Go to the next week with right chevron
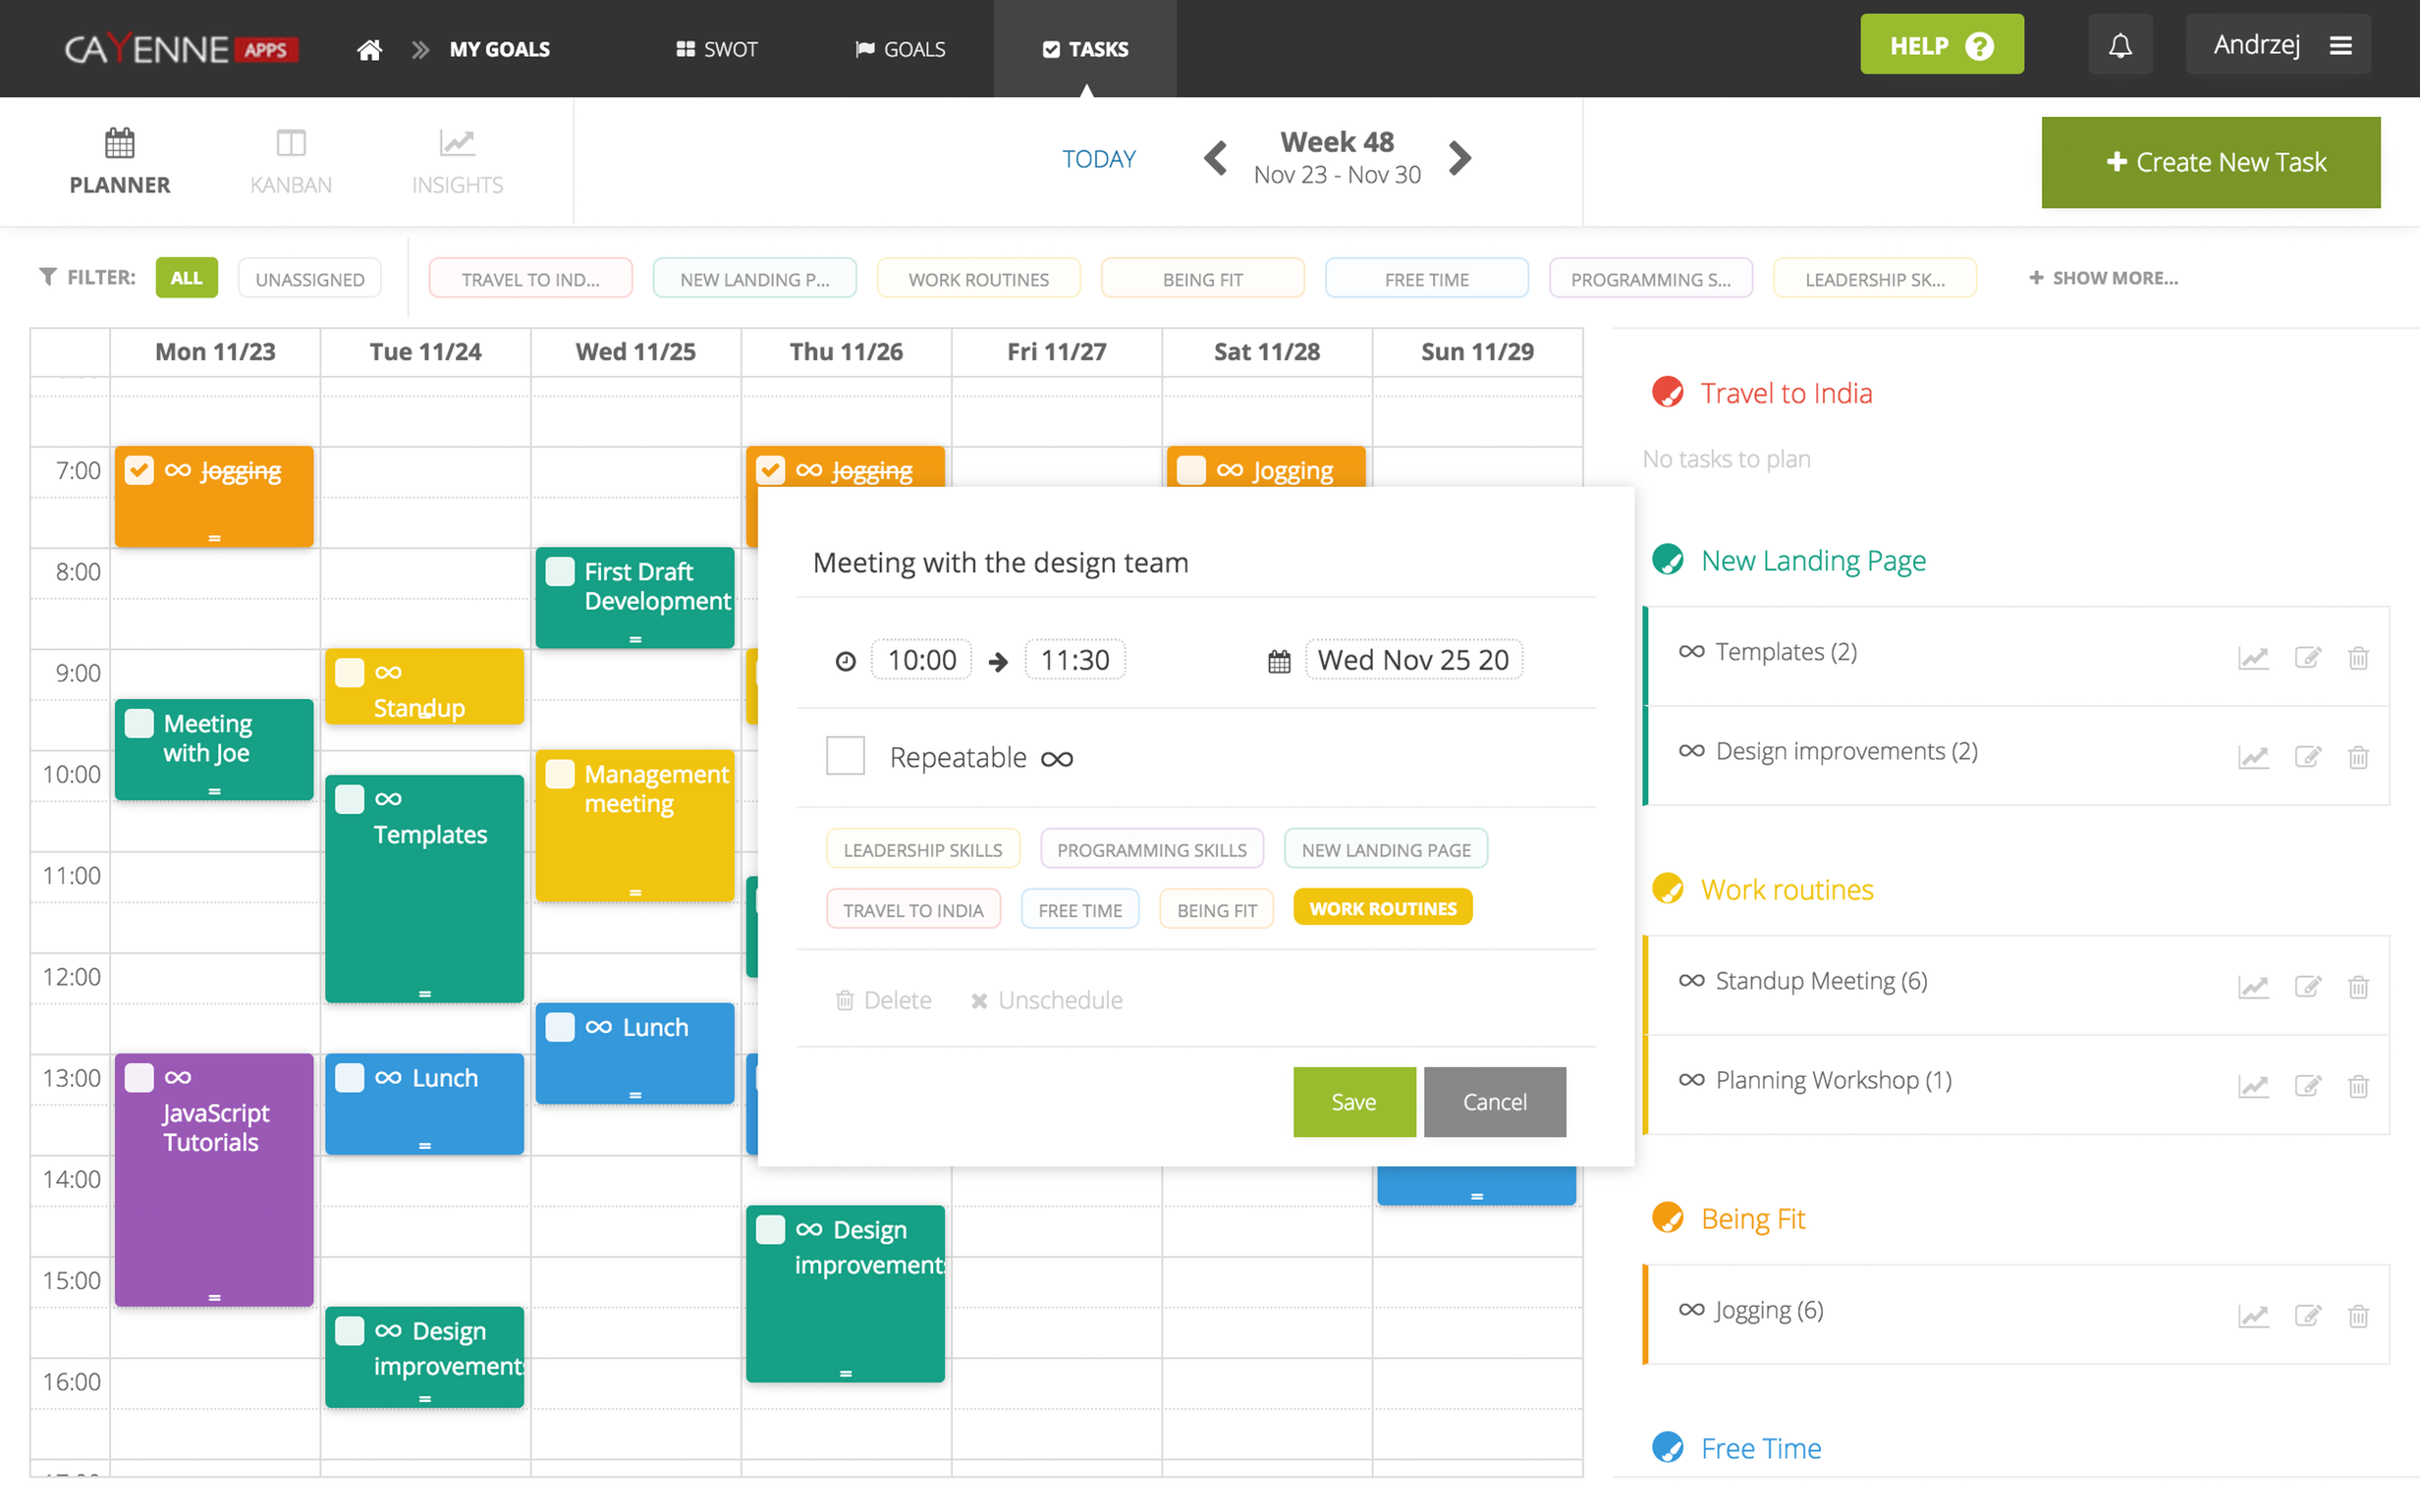This screenshot has height=1512, width=2420. click(1461, 158)
